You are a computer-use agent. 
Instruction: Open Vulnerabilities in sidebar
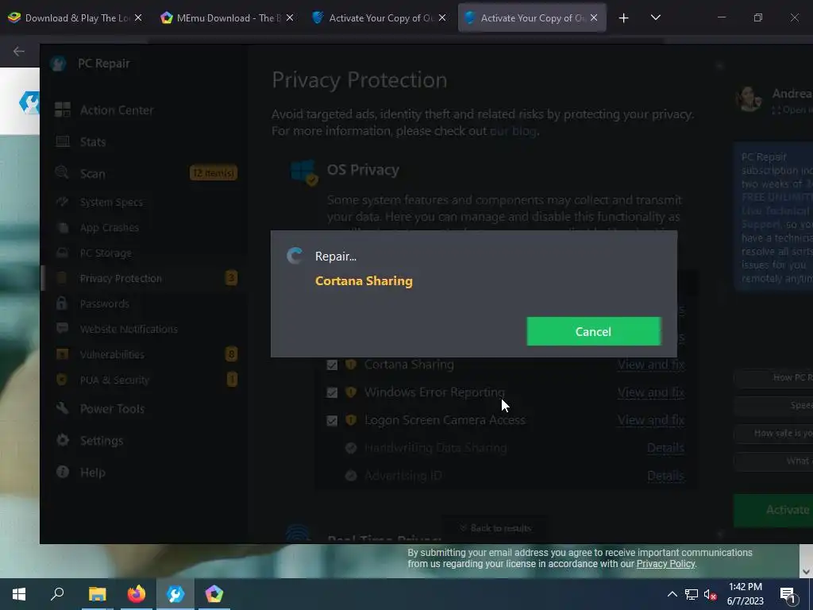pos(112,354)
